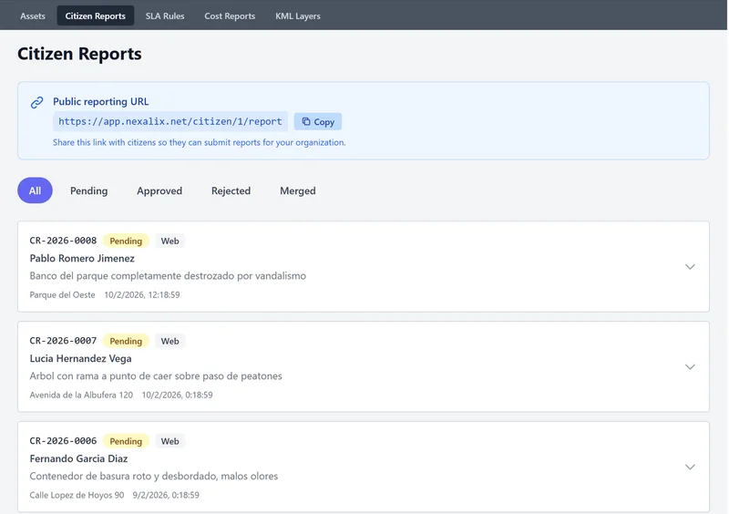The height and width of the screenshot is (514, 729).
Task: Click Web tag on CR-2026-0007
Action: tap(169, 342)
